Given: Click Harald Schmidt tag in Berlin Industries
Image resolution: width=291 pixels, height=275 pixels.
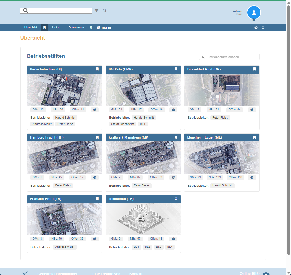Looking at the screenshot, I should (x=65, y=118).
